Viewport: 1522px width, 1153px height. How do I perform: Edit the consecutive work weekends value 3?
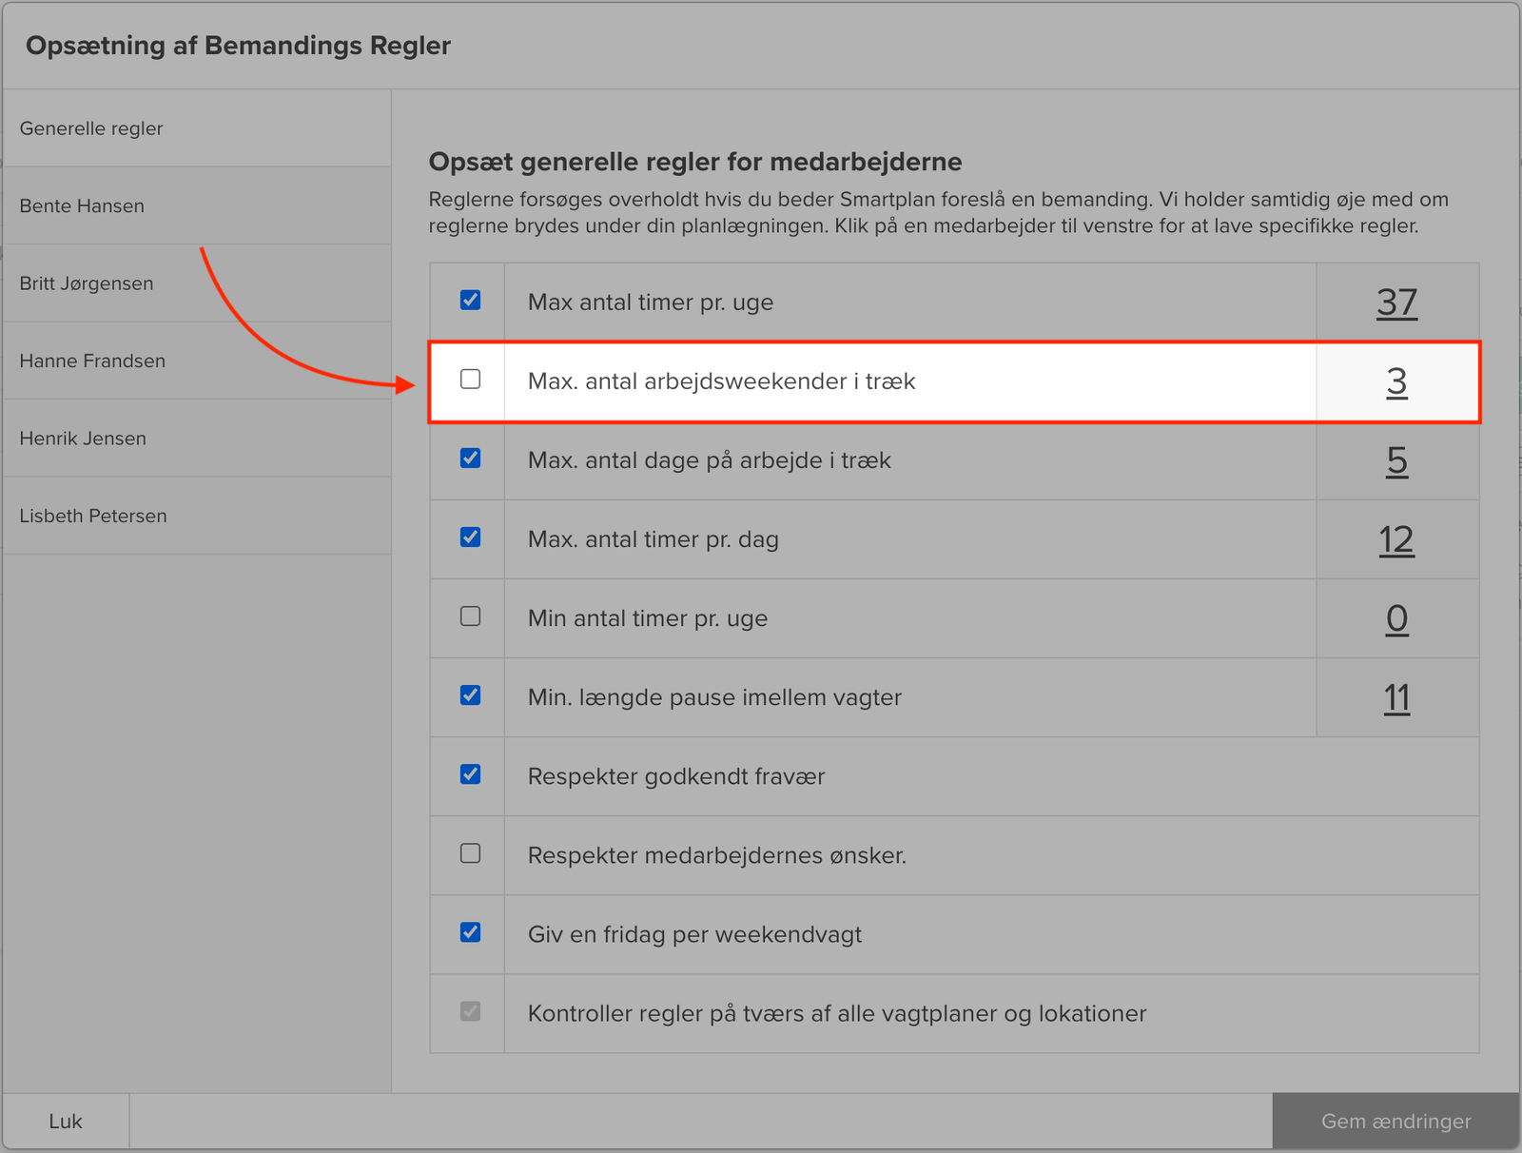[1396, 381]
